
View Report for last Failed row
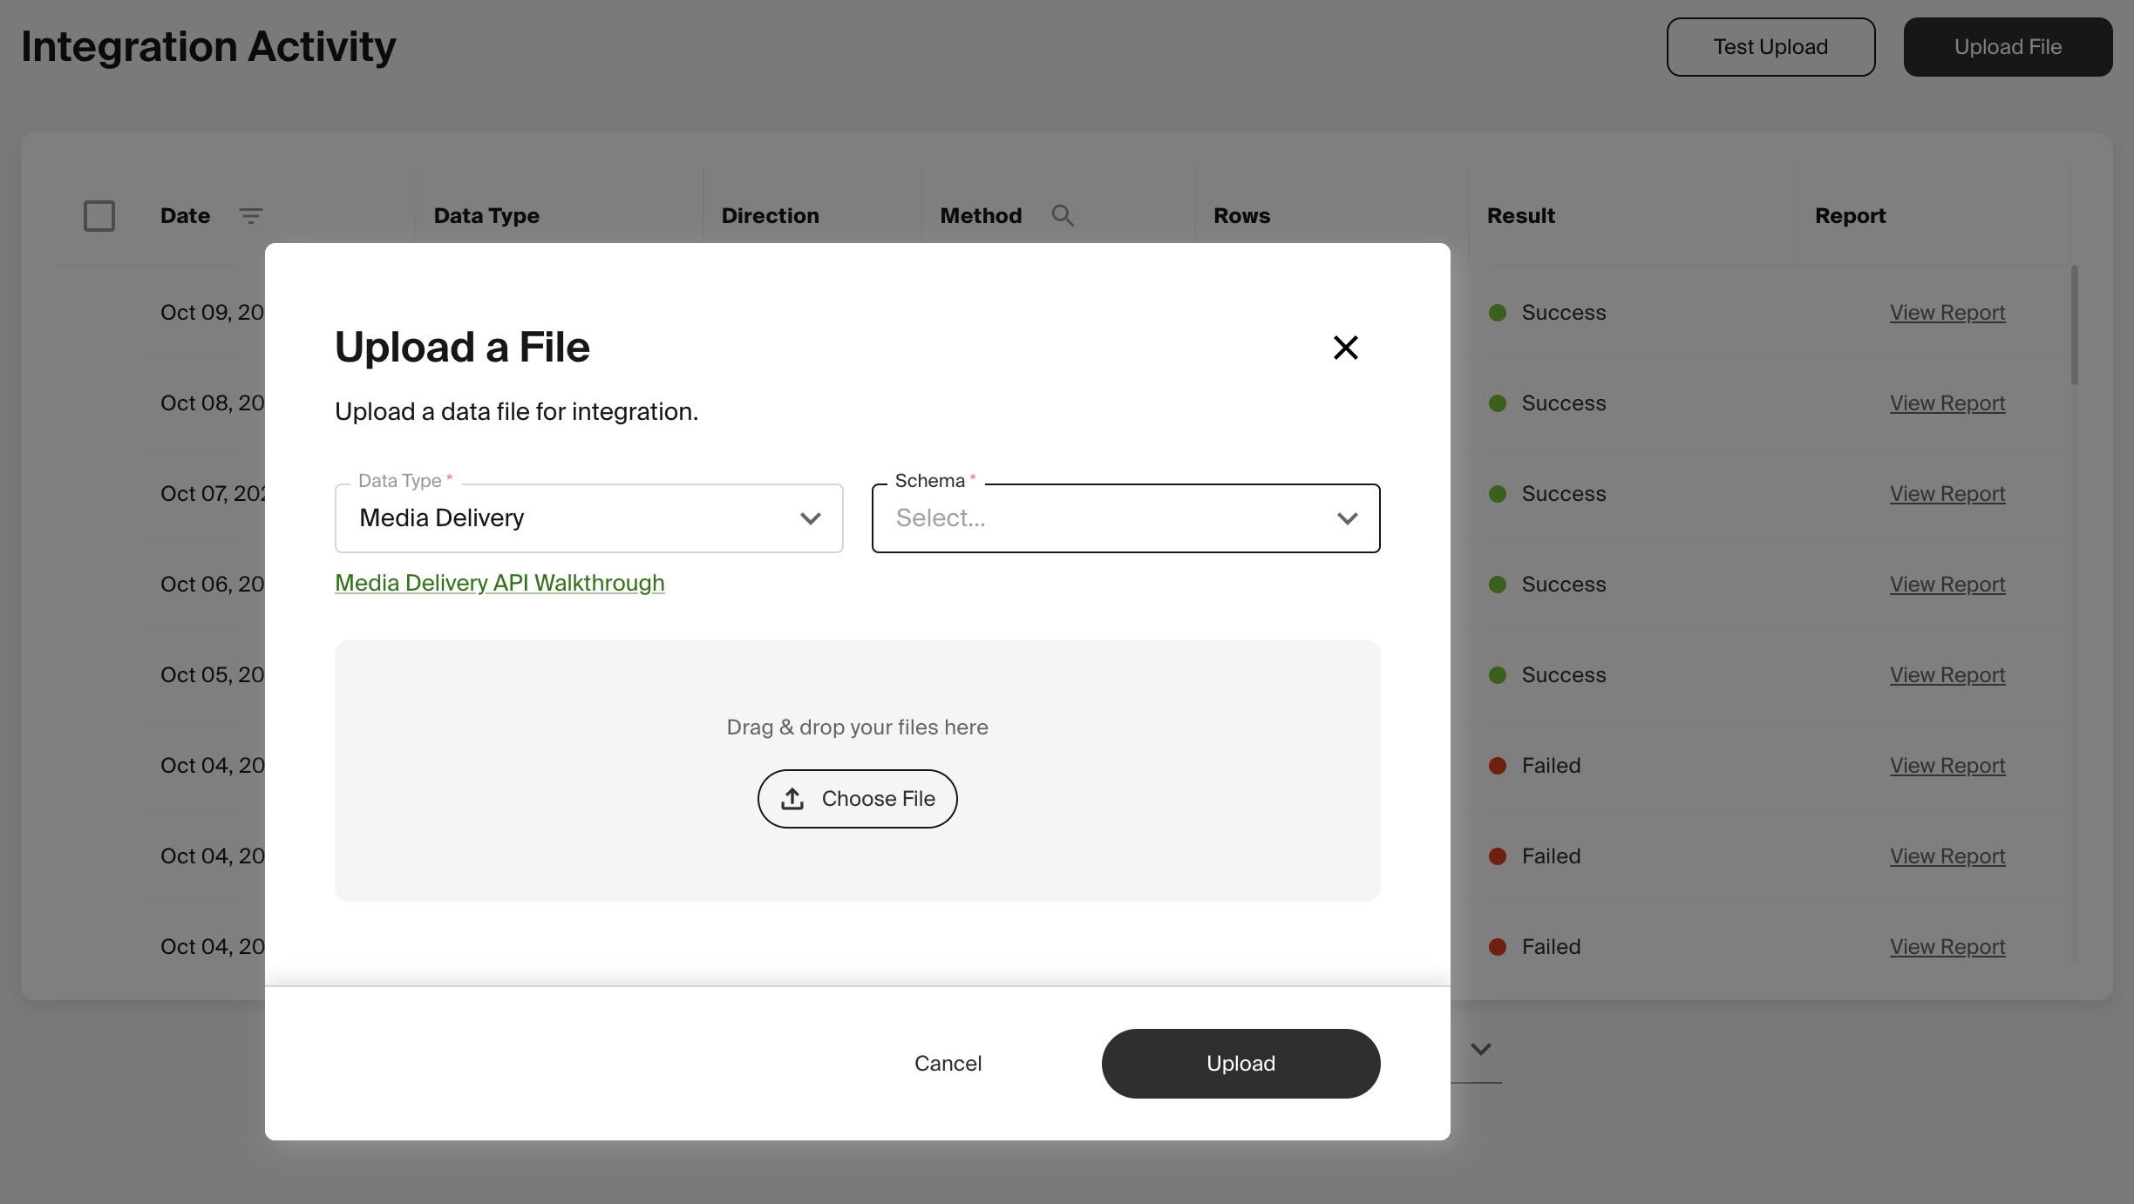click(1947, 947)
